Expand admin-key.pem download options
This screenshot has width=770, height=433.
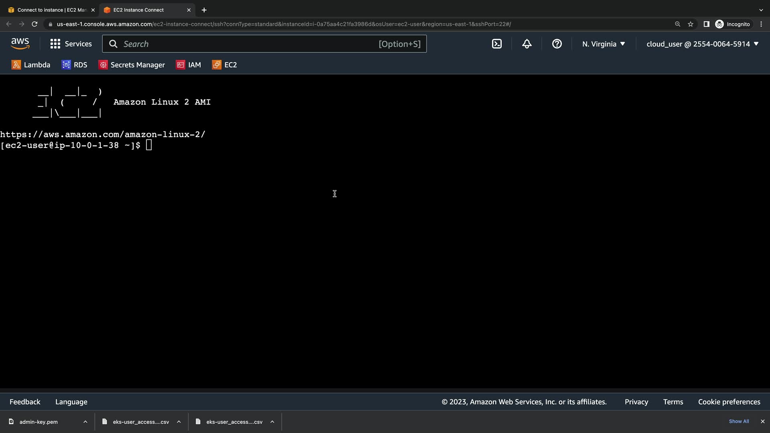pyautogui.click(x=85, y=422)
